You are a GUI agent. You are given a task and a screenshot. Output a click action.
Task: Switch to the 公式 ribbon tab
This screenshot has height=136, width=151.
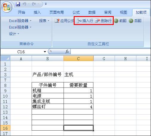point(76,12)
